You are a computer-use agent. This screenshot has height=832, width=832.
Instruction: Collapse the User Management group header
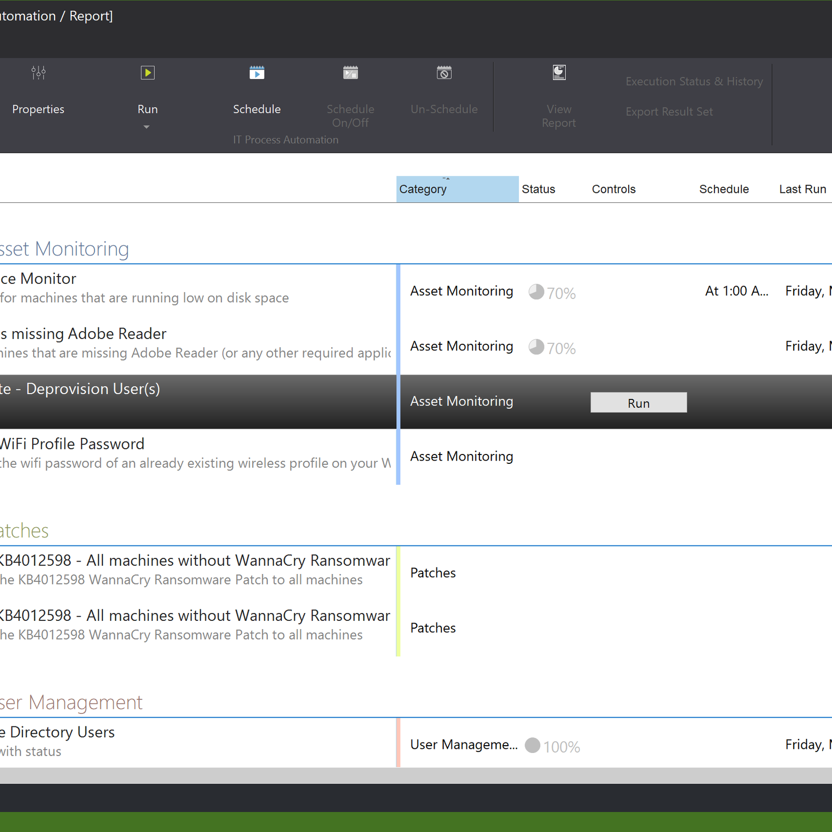(x=71, y=703)
